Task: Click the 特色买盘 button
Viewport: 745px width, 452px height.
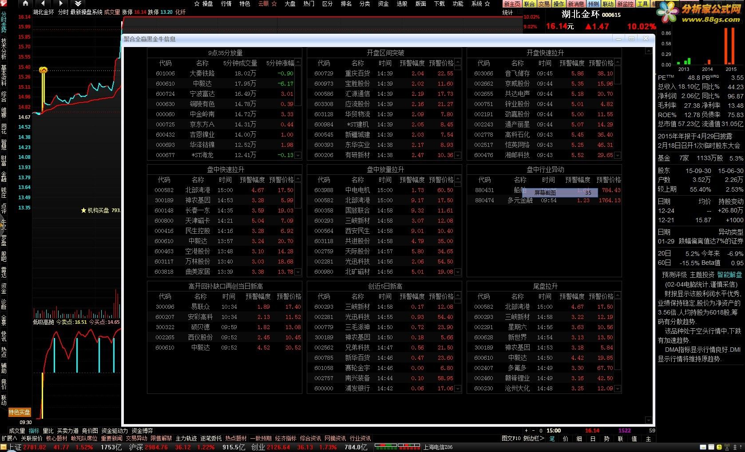Action: [x=20, y=413]
